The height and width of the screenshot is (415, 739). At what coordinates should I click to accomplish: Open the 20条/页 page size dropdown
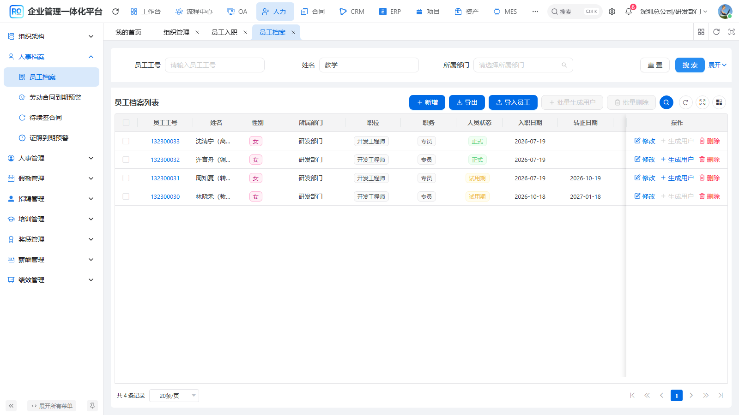coord(174,396)
